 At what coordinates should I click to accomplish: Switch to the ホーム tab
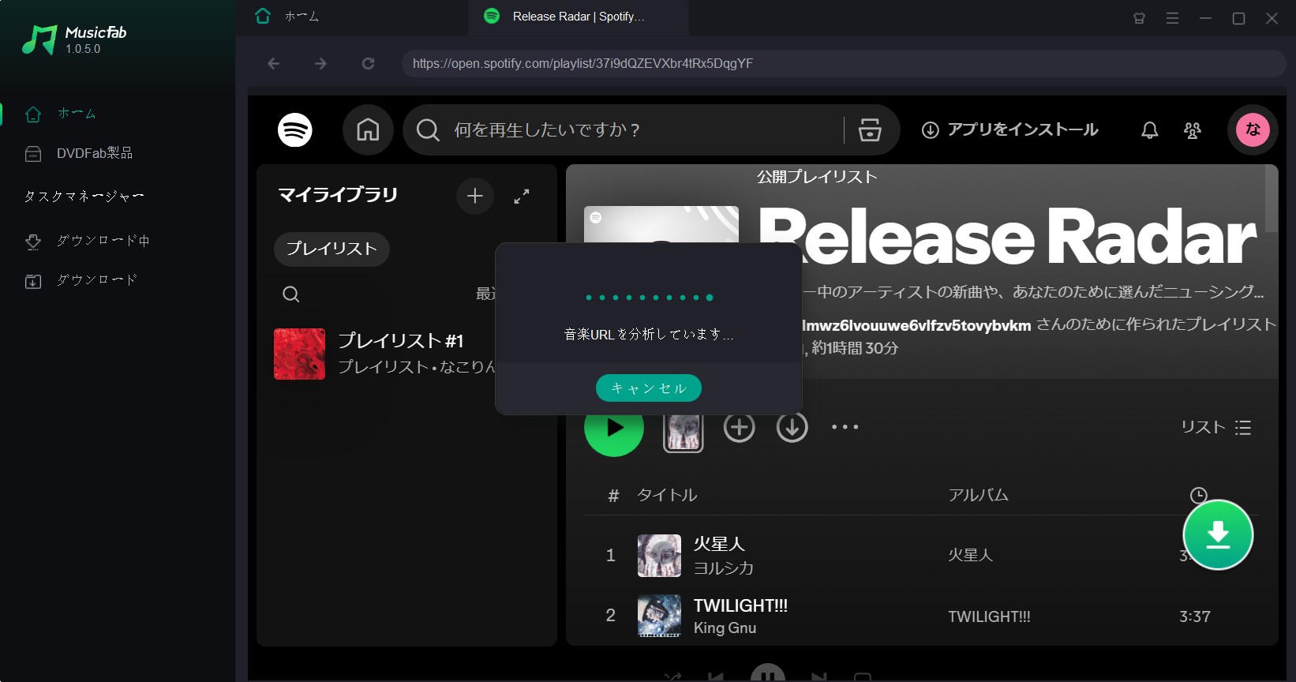tap(302, 17)
